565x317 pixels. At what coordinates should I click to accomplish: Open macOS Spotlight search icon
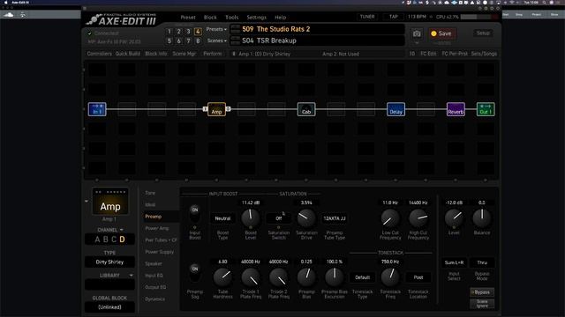coord(544,2)
